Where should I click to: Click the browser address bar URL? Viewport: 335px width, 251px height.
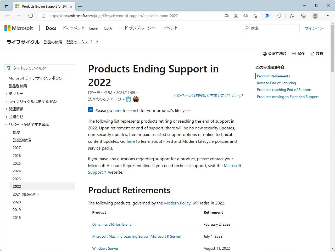114,16
